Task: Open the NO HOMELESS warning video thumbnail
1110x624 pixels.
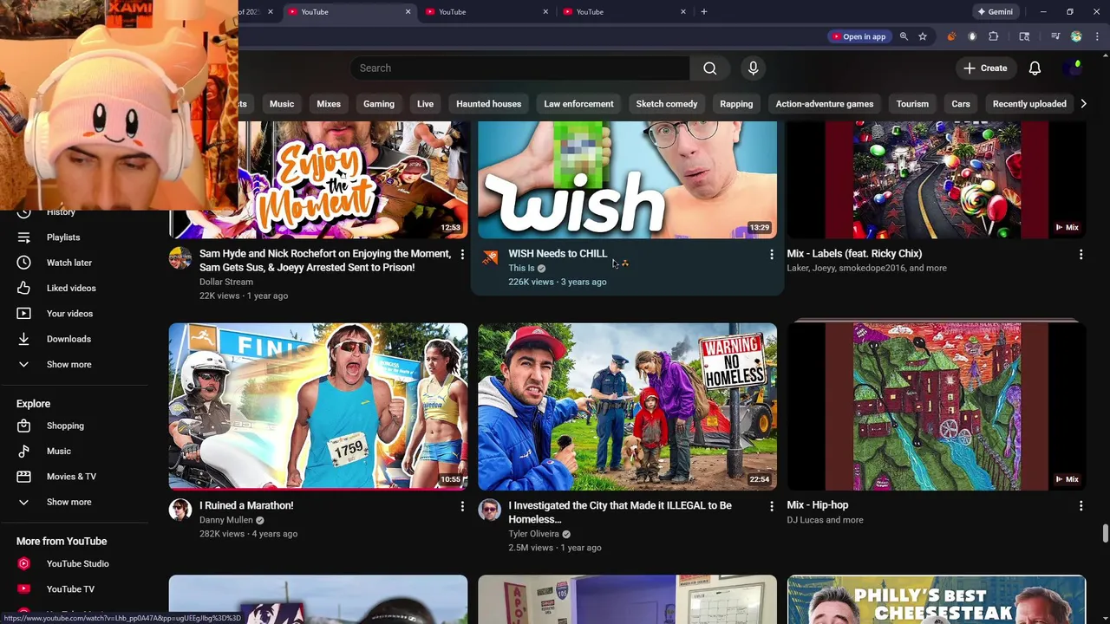Action: pos(627,406)
